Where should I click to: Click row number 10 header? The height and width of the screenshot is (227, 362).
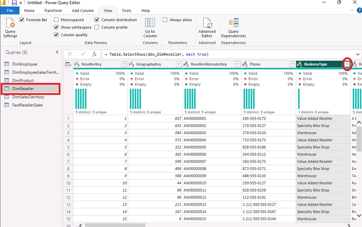(68, 183)
